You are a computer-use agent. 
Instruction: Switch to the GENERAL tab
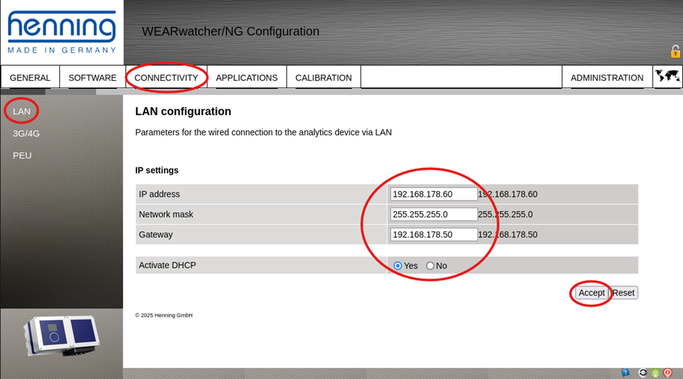click(30, 77)
